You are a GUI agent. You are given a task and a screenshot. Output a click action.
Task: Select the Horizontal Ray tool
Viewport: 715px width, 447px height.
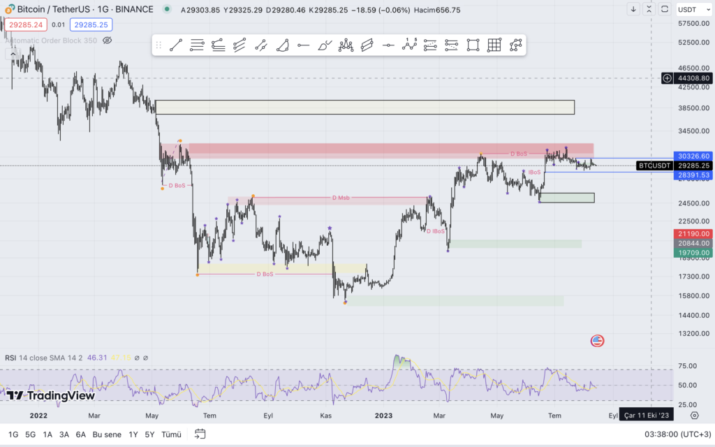[x=303, y=45]
